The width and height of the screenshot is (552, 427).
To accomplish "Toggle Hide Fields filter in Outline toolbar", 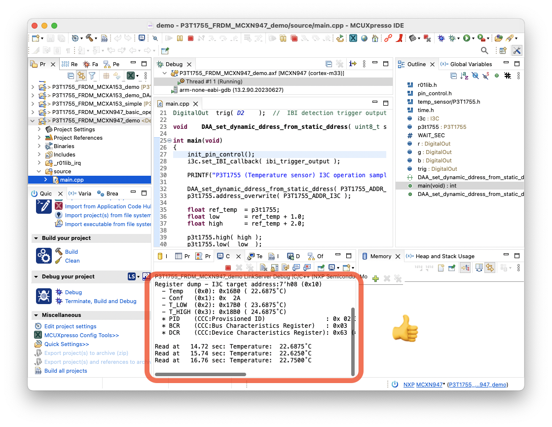I will pos(475,76).
